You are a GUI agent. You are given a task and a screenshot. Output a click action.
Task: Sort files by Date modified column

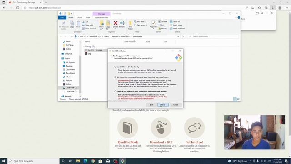click(130, 41)
